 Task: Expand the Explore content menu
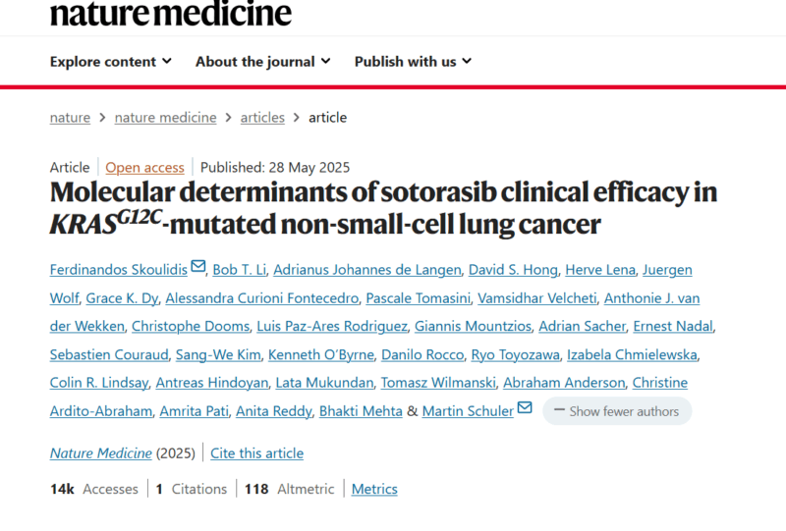[111, 62]
